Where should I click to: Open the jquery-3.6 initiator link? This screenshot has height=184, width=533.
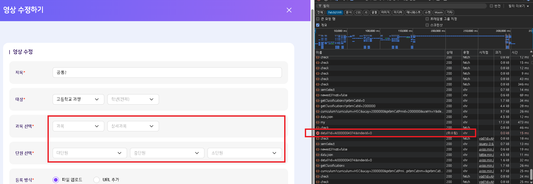(x=486, y=144)
